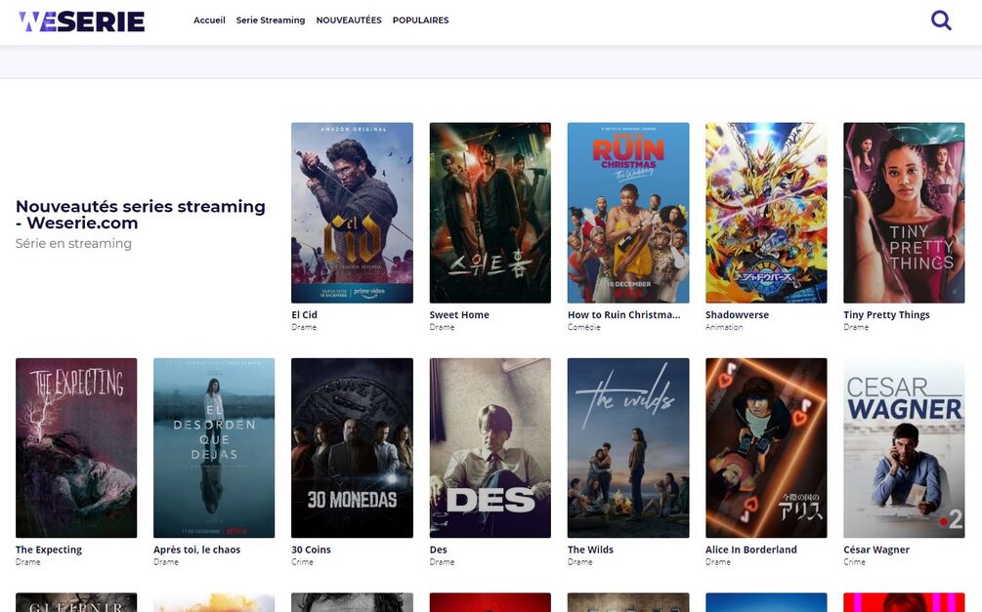982x612 pixels.
Task: Click the El Cid title link
Action: click(304, 314)
